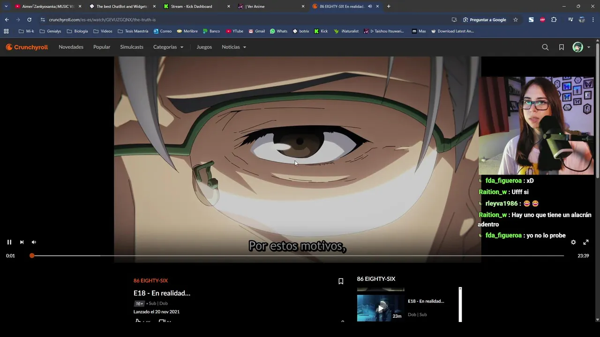Open Crunchyroll watchlist bookmark icon
This screenshot has height=337, width=600.
[561, 47]
